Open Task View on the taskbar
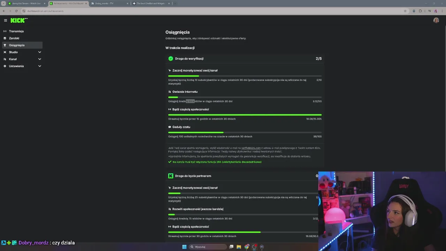Screen dimensions: 446x251 click(231, 247)
